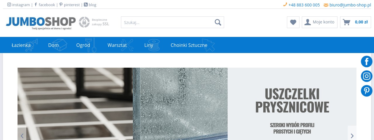This screenshot has width=374, height=140.
Task: Open the Liny menu category
Action: tap(149, 45)
